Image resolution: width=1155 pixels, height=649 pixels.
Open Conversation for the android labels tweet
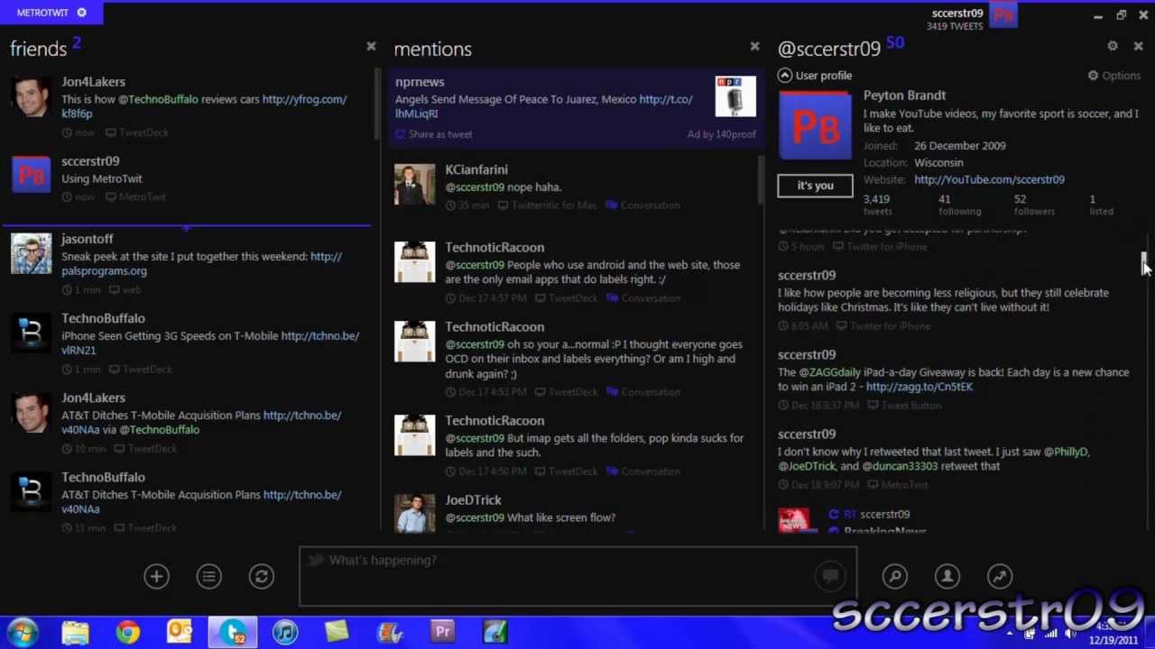(642, 298)
